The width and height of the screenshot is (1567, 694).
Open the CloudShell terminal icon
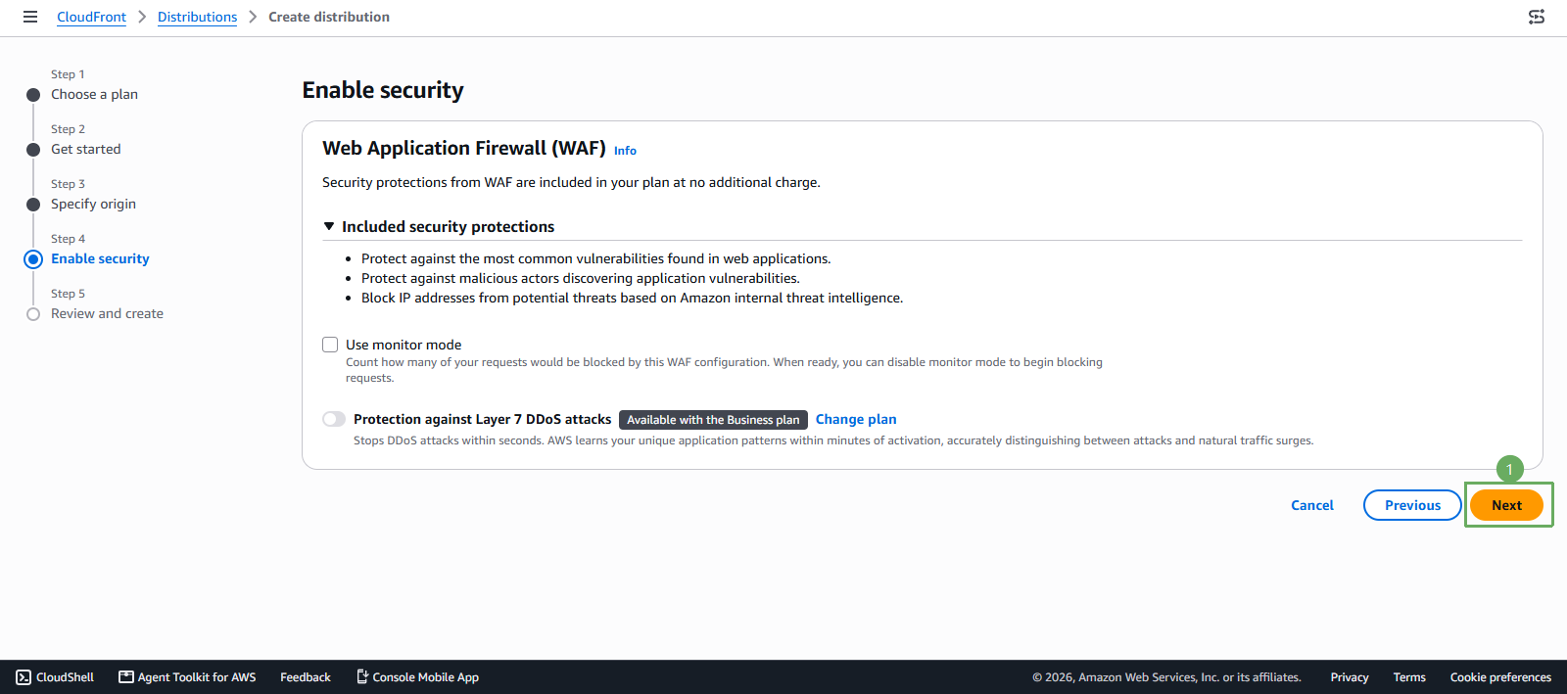pyautogui.click(x=24, y=677)
